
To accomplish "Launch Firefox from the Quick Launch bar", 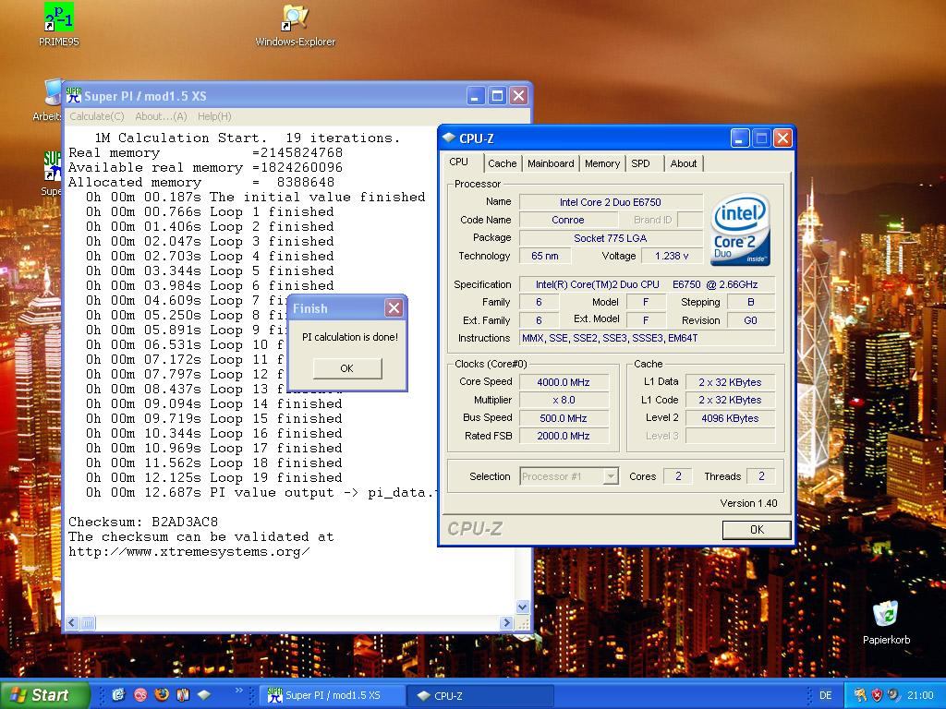I will coord(162,694).
